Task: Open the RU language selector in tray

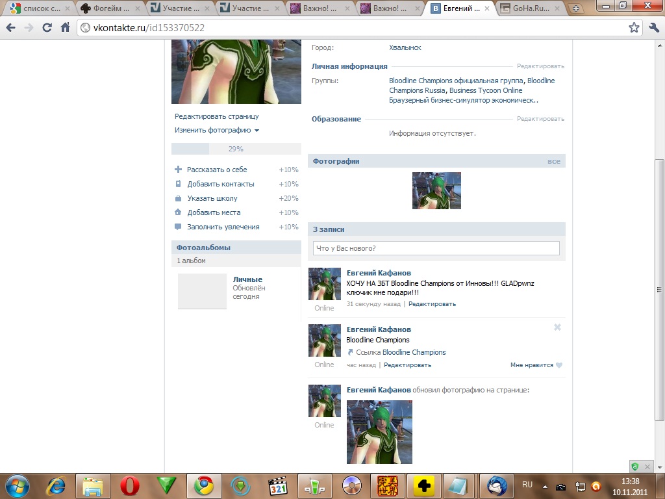Action: point(527,485)
